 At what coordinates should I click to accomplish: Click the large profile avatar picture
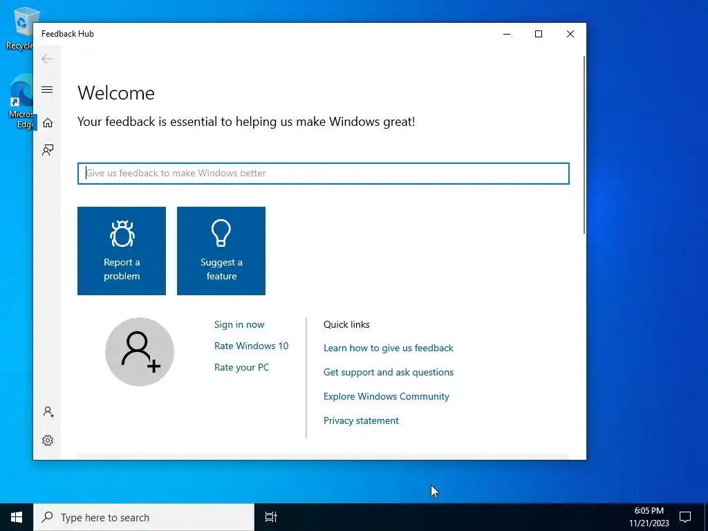point(140,352)
